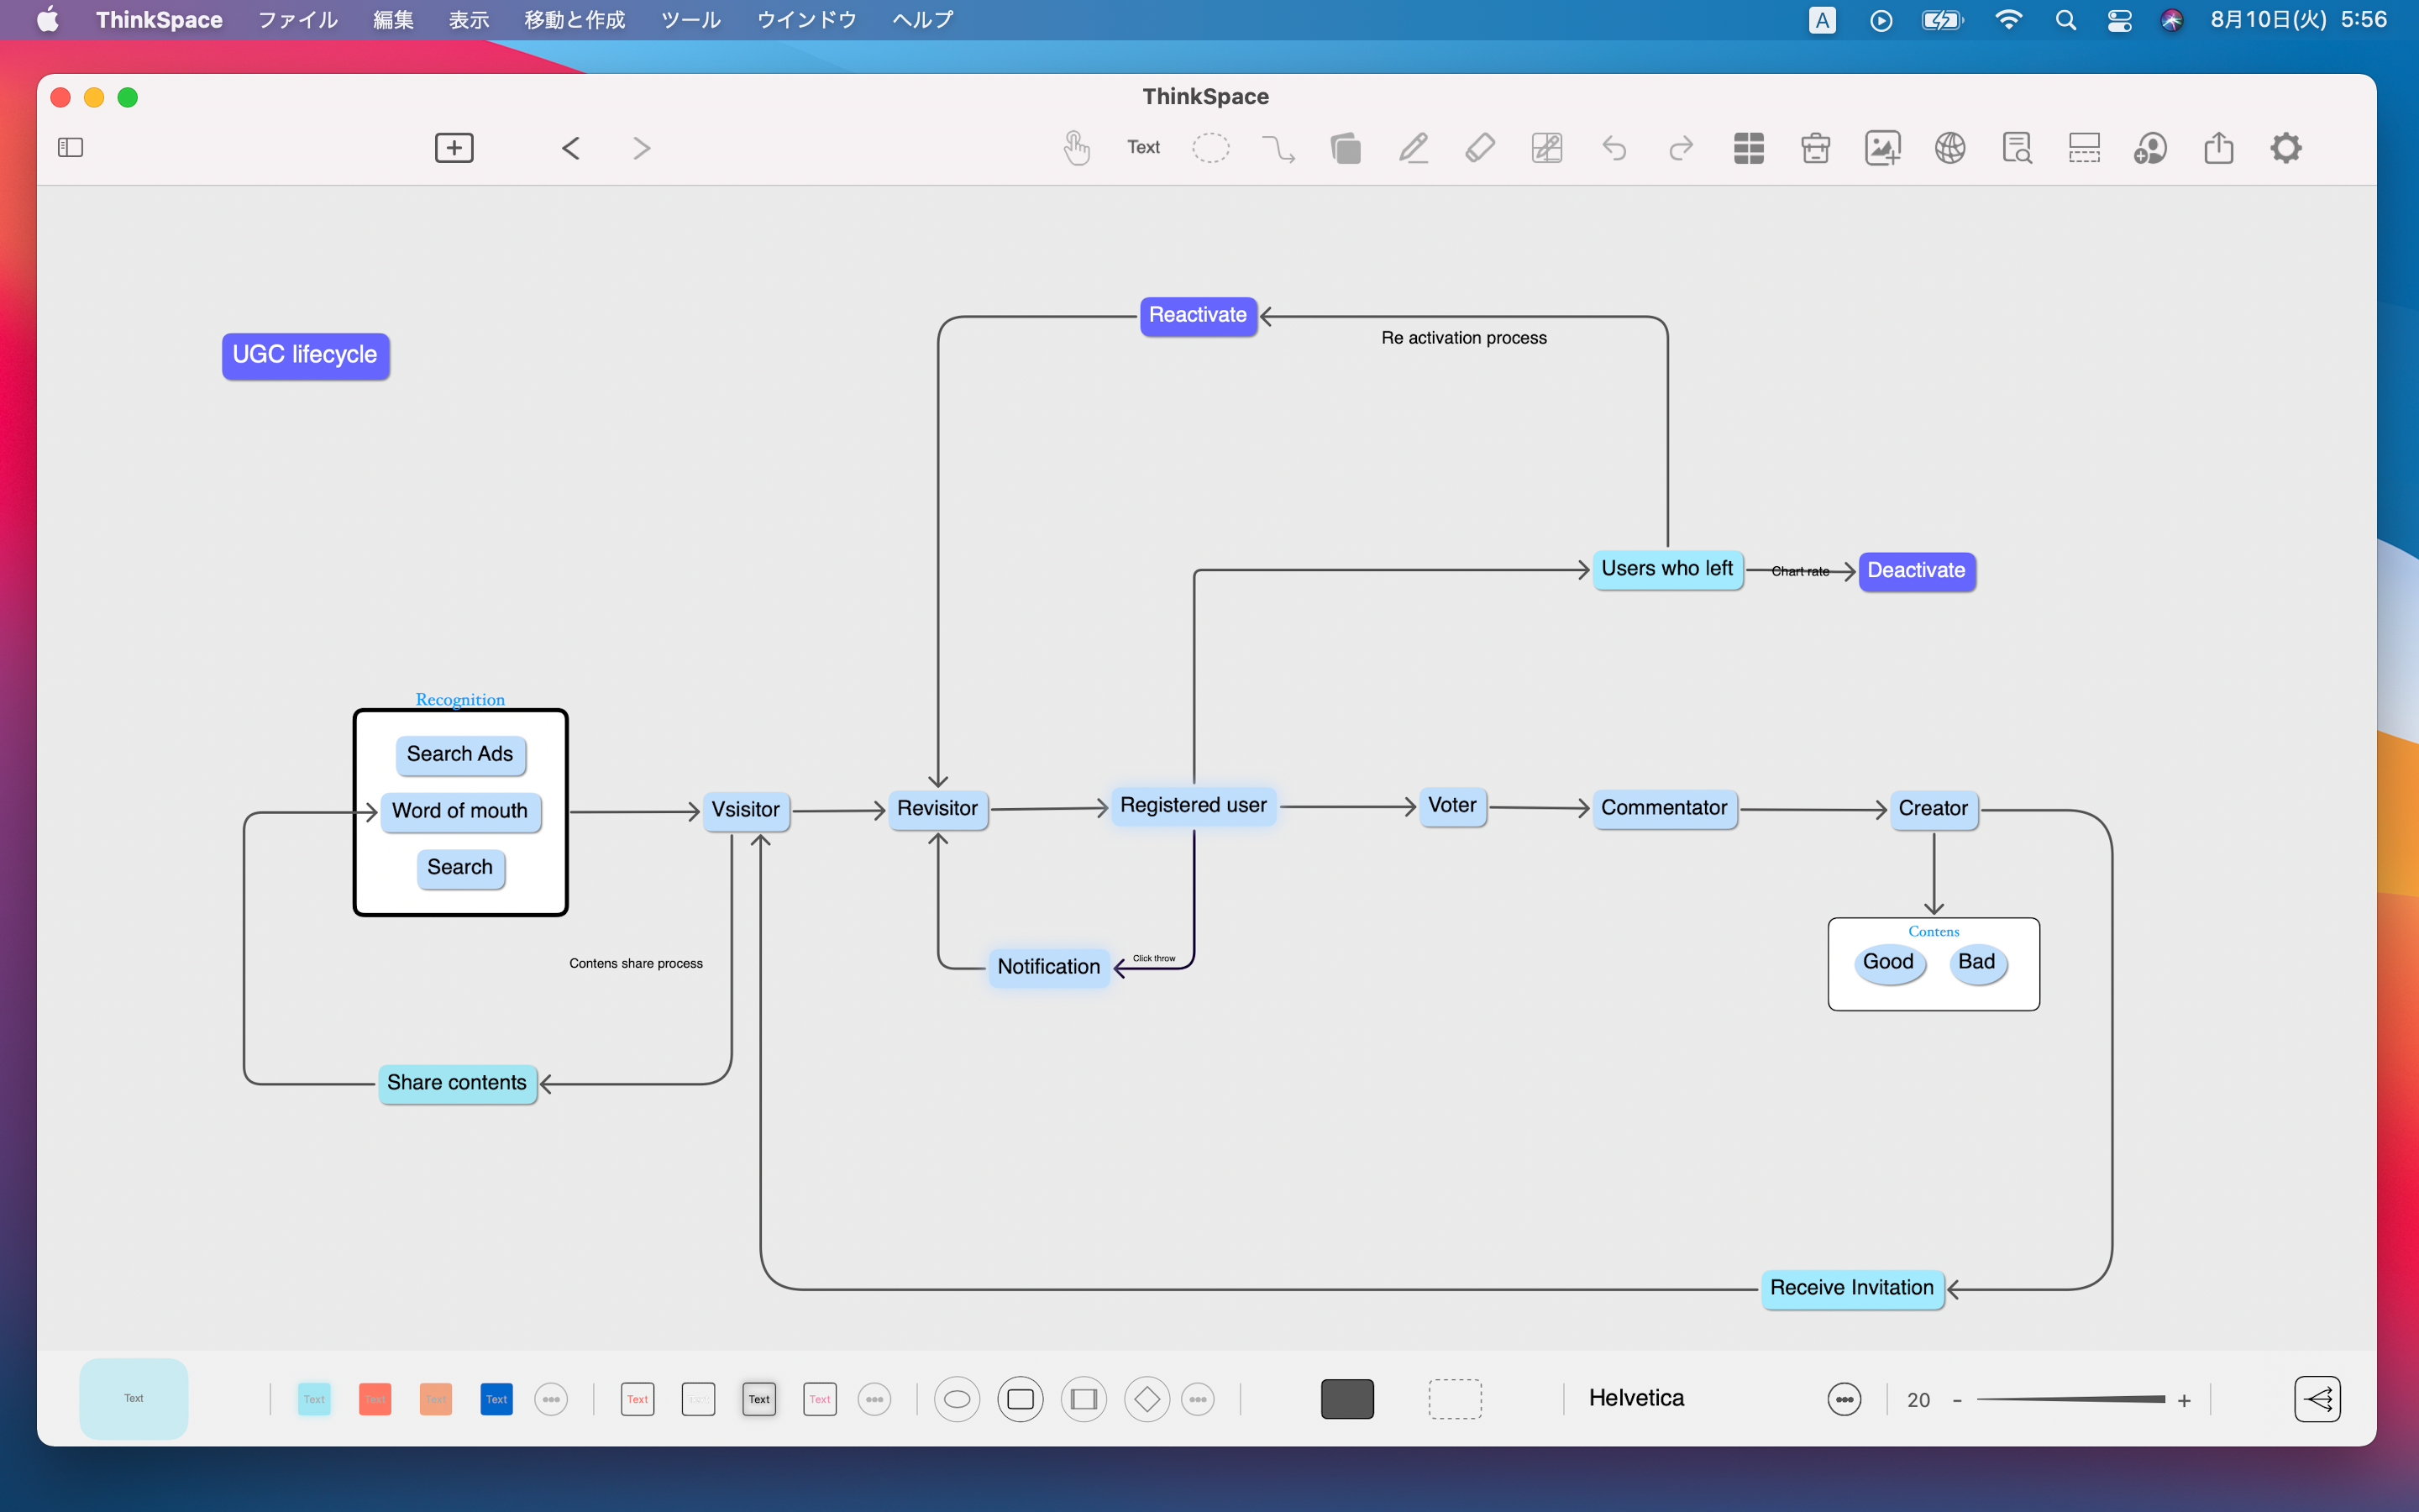This screenshot has height=1512, width=2419.
Task: Select the Text tool in toolbar
Action: tap(1143, 148)
